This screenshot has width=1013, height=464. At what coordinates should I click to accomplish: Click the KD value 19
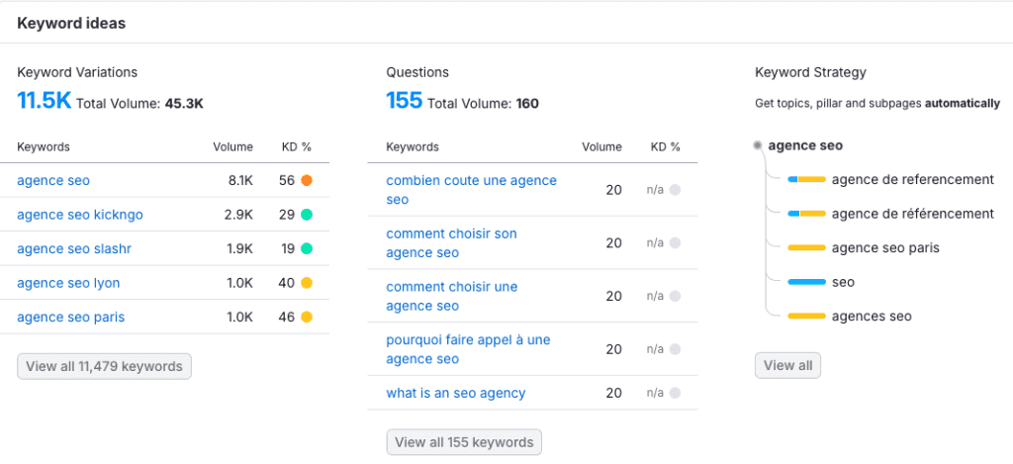coord(288,248)
